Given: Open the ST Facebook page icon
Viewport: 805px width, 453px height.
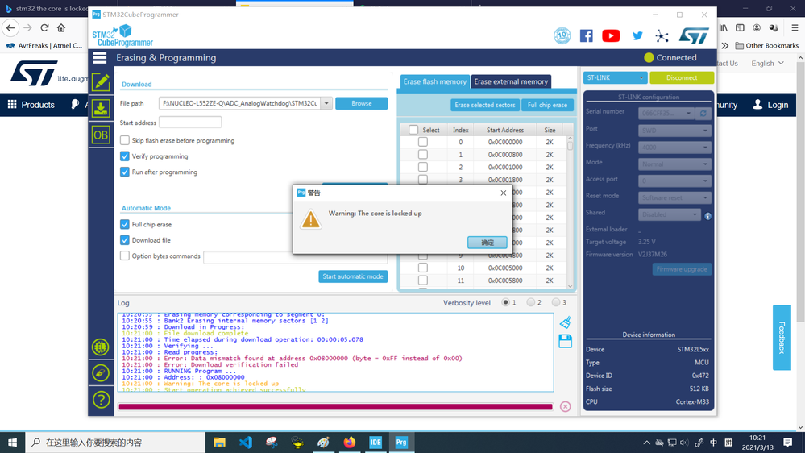Looking at the screenshot, I should [x=587, y=35].
